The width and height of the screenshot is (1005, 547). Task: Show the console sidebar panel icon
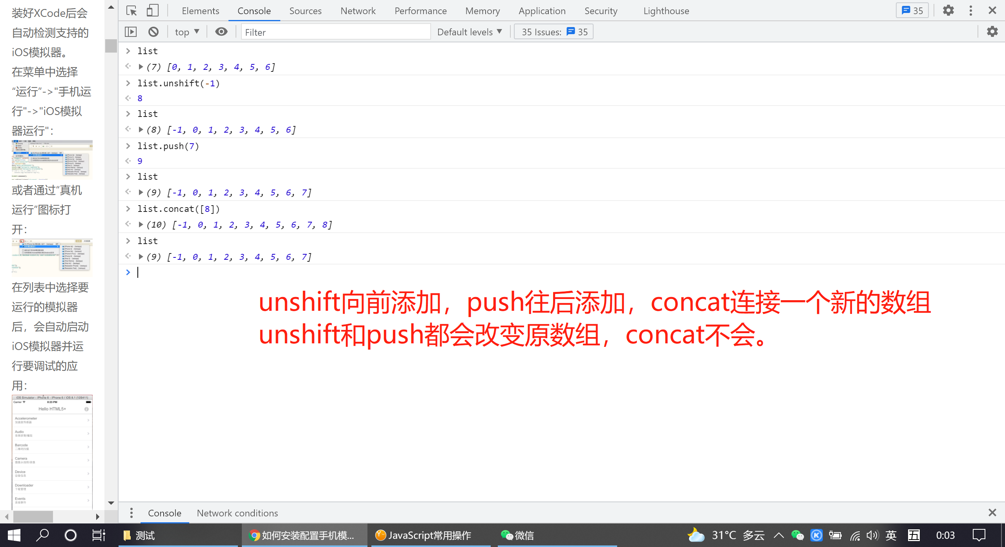point(131,32)
